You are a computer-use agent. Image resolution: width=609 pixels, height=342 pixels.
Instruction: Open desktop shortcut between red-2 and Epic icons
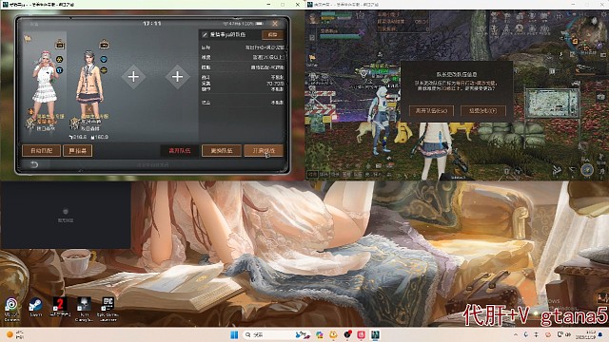pyautogui.click(x=84, y=309)
